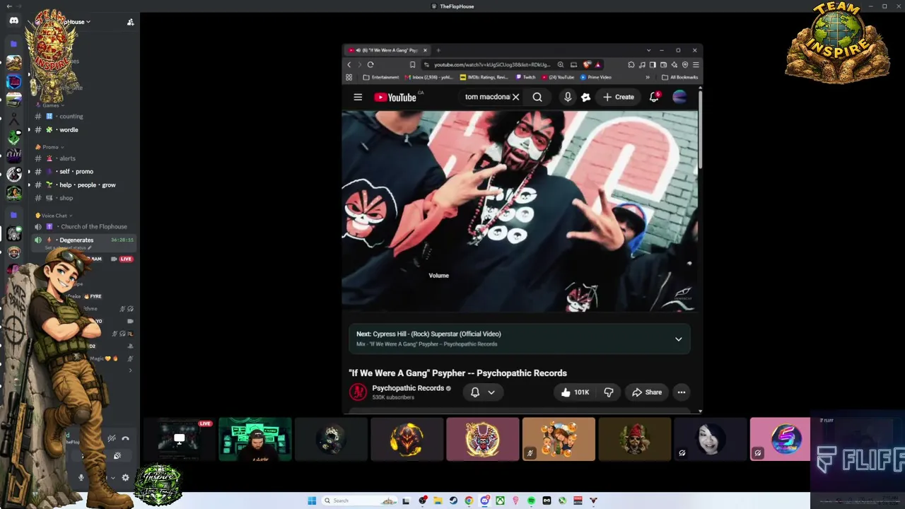This screenshot has height=509, width=905.
Task: Bookmark this page in the browser toolbar
Action: 412,64
